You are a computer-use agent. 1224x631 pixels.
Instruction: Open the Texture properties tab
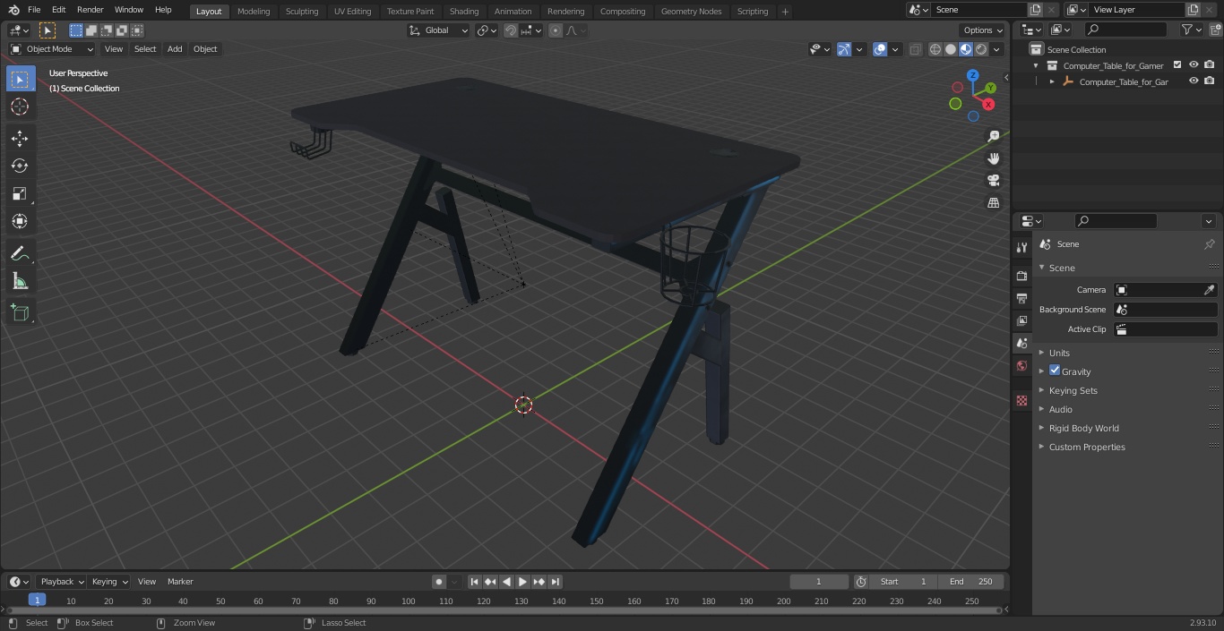[x=1021, y=400]
